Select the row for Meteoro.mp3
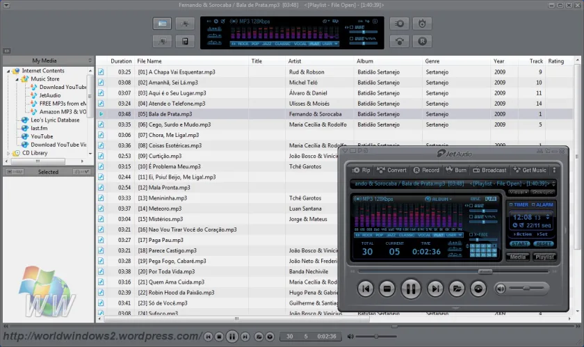This screenshot has height=347, width=584. coord(334,209)
